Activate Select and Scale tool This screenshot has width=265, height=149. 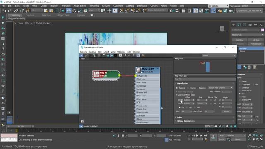(80, 11)
